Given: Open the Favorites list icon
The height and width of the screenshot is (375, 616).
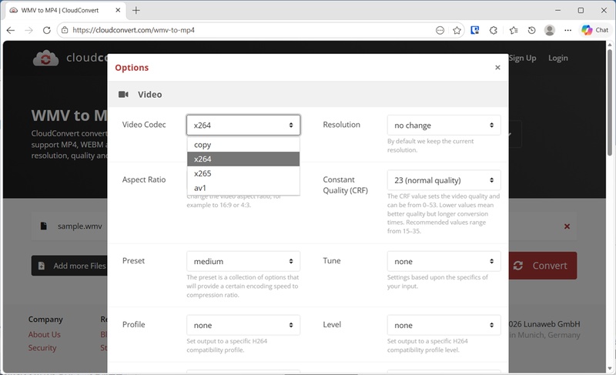Looking at the screenshot, I should [513, 30].
